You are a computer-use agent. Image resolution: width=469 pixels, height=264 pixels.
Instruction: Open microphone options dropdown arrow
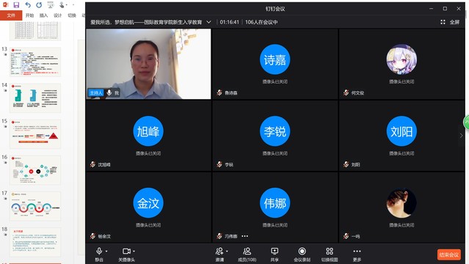coord(106,251)
